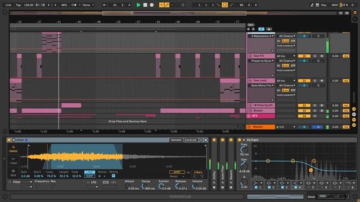
Task: Toggle Link sync button
Action: 8,5
